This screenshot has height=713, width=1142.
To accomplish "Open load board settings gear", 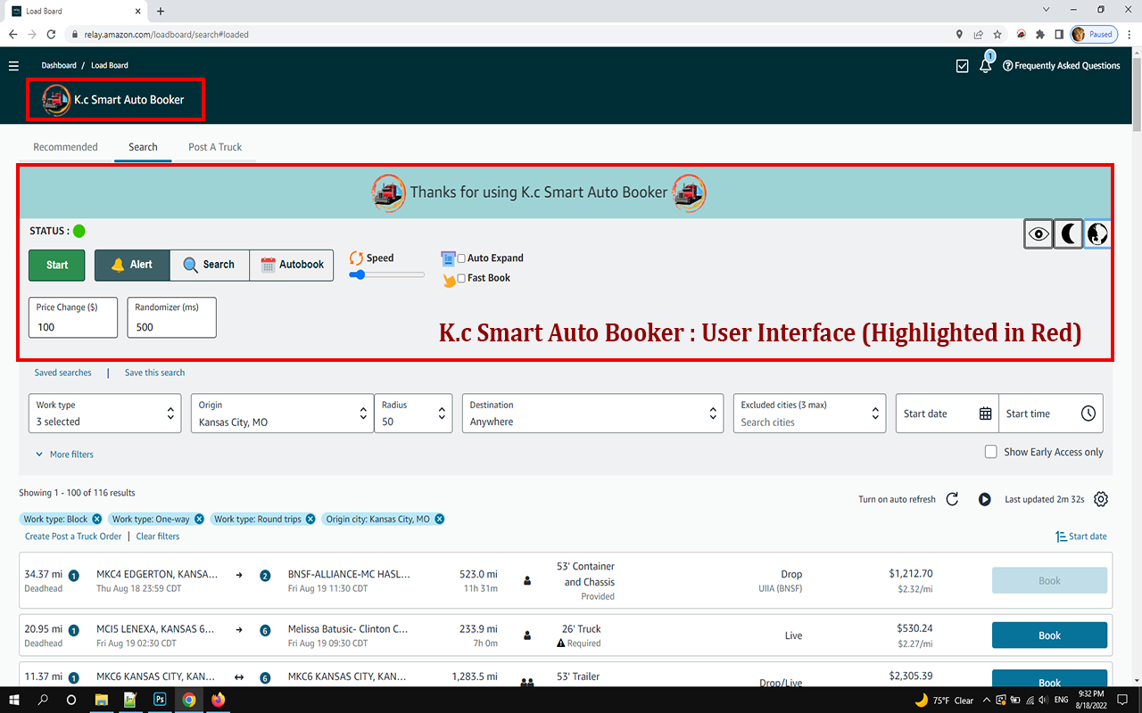I will click(x=1101, y=499).
